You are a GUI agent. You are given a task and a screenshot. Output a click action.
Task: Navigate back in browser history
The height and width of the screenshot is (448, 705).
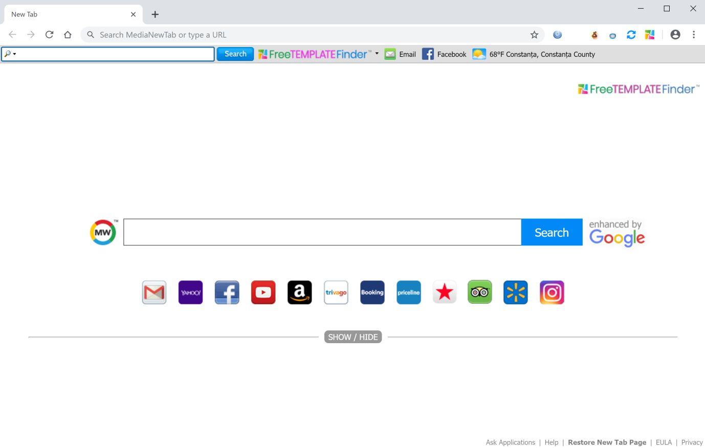(x=12, y=35)
